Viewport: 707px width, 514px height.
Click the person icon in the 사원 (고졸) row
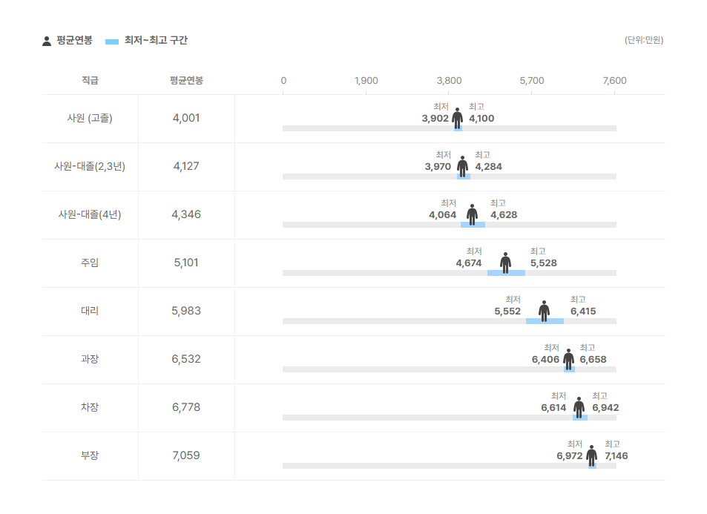click(457, 118)
